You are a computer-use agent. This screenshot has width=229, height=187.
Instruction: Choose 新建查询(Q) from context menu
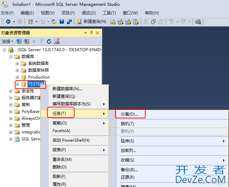[75, 96]
